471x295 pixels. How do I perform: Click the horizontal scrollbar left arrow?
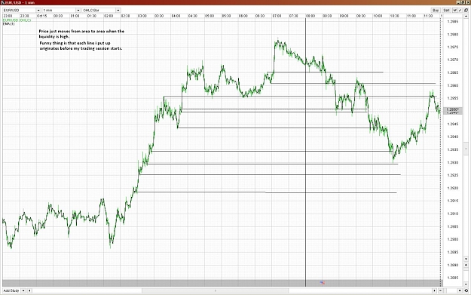29,290
